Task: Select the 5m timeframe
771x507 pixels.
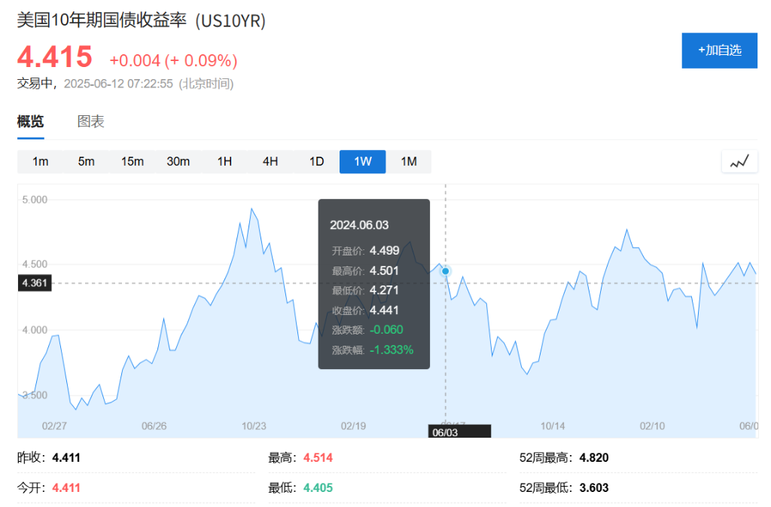Action: tap(86, 160)
